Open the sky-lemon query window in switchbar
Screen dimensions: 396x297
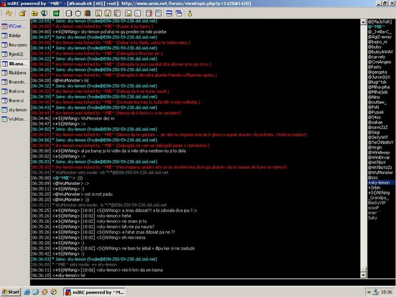14,109
